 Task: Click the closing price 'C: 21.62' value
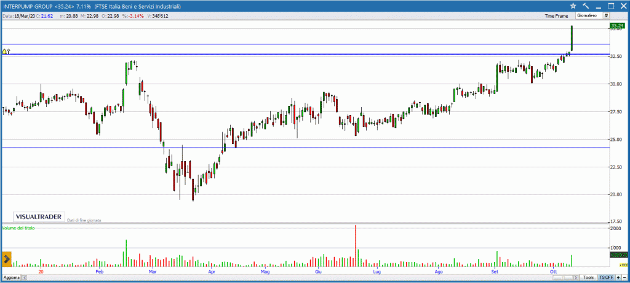[44, 16]
